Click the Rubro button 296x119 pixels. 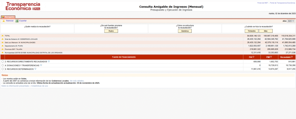pos(111,31)
